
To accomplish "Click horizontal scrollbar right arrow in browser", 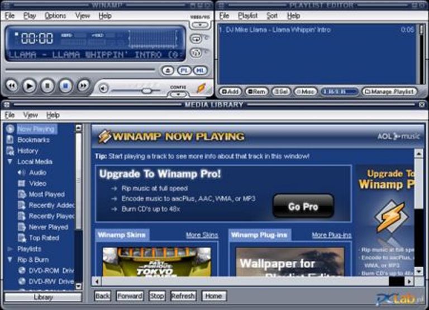I will point(409,282).
